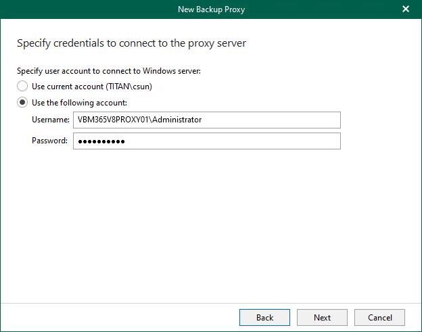The image size is (422, 332).
Task: Click the 'New Backup Proxy' title bar
Action: (210, 9)
